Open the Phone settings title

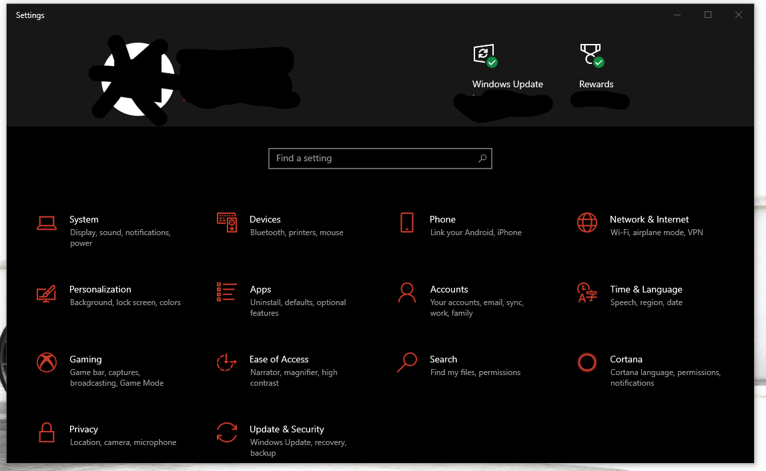tap(442, 219)
